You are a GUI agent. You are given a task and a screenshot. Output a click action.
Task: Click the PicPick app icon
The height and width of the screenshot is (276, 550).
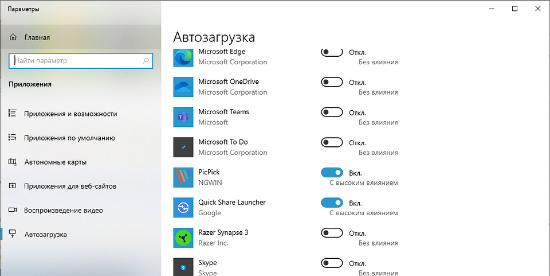coord(183,177)
